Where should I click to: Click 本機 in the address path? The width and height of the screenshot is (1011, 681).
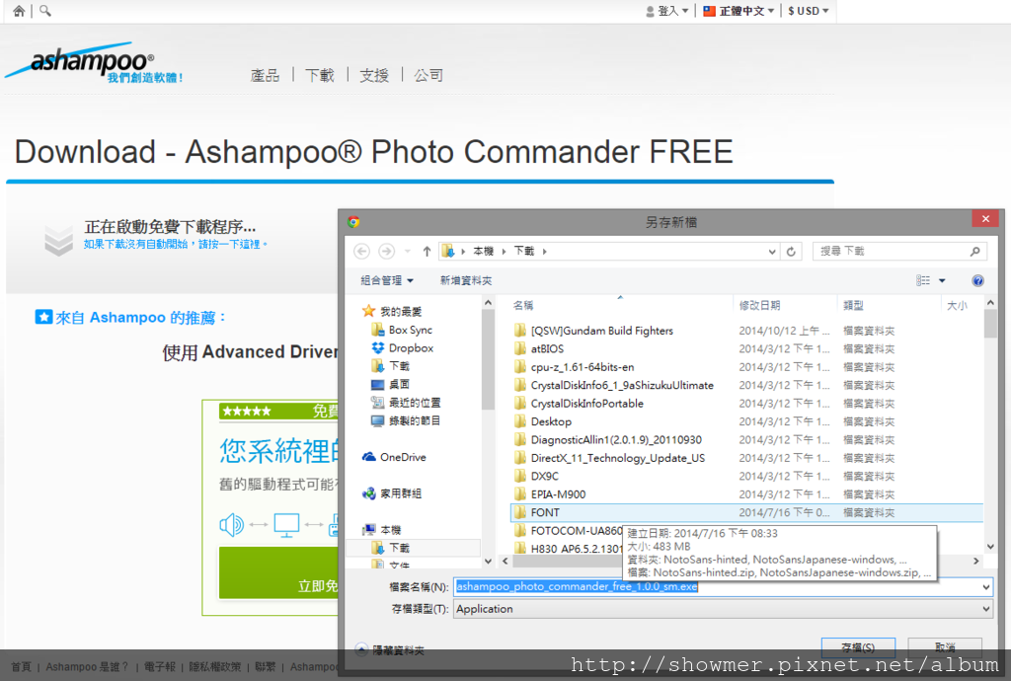click(x=483, y=252)
